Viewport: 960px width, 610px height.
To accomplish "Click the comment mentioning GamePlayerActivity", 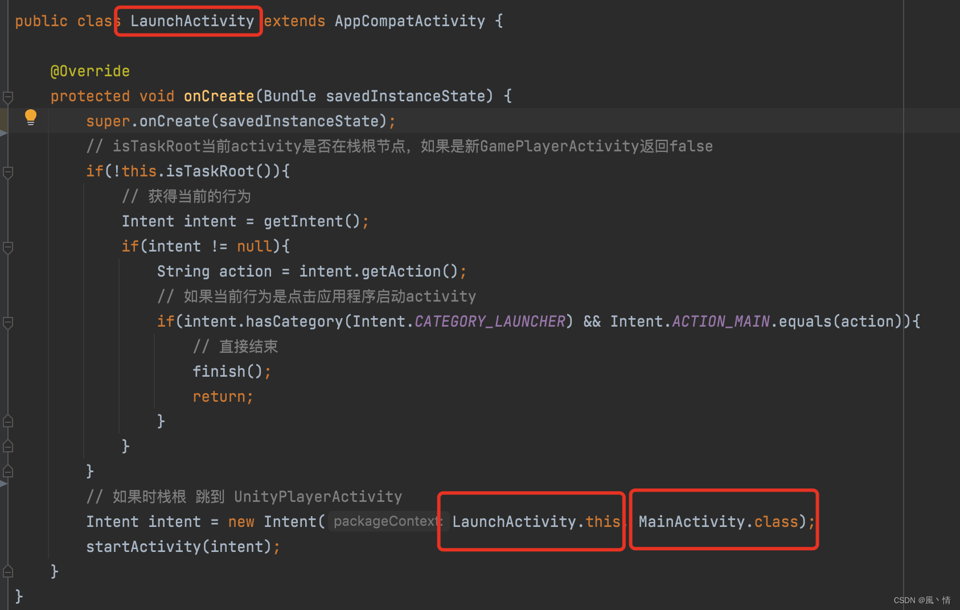I will tap(399, 146).
